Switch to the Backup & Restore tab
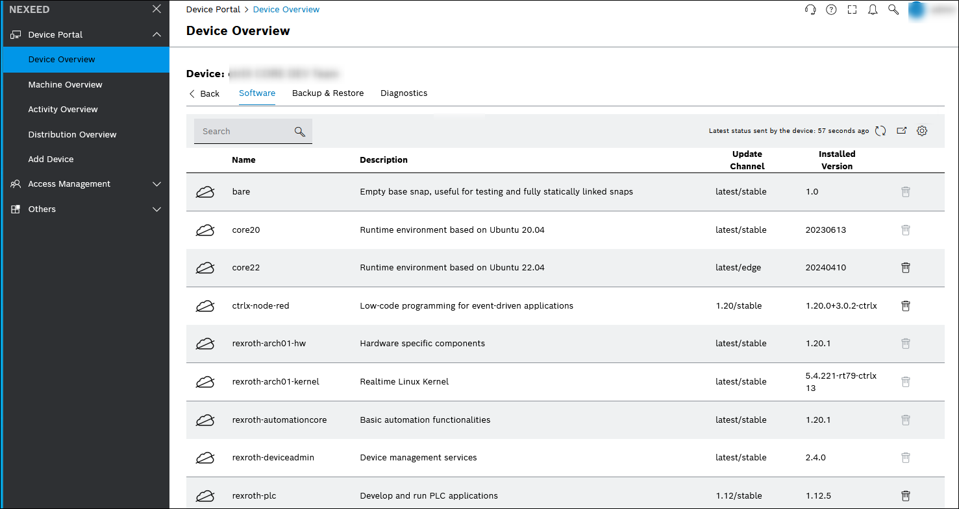The height and width of the screenshot is (509, 959). click(x=327, y=93)
